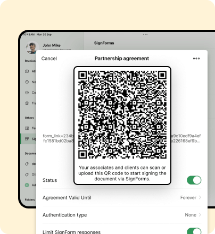Viewport: 215px width, 234px height.
Task: Open Authentication type None option
Action: click(x=122, y=215)
